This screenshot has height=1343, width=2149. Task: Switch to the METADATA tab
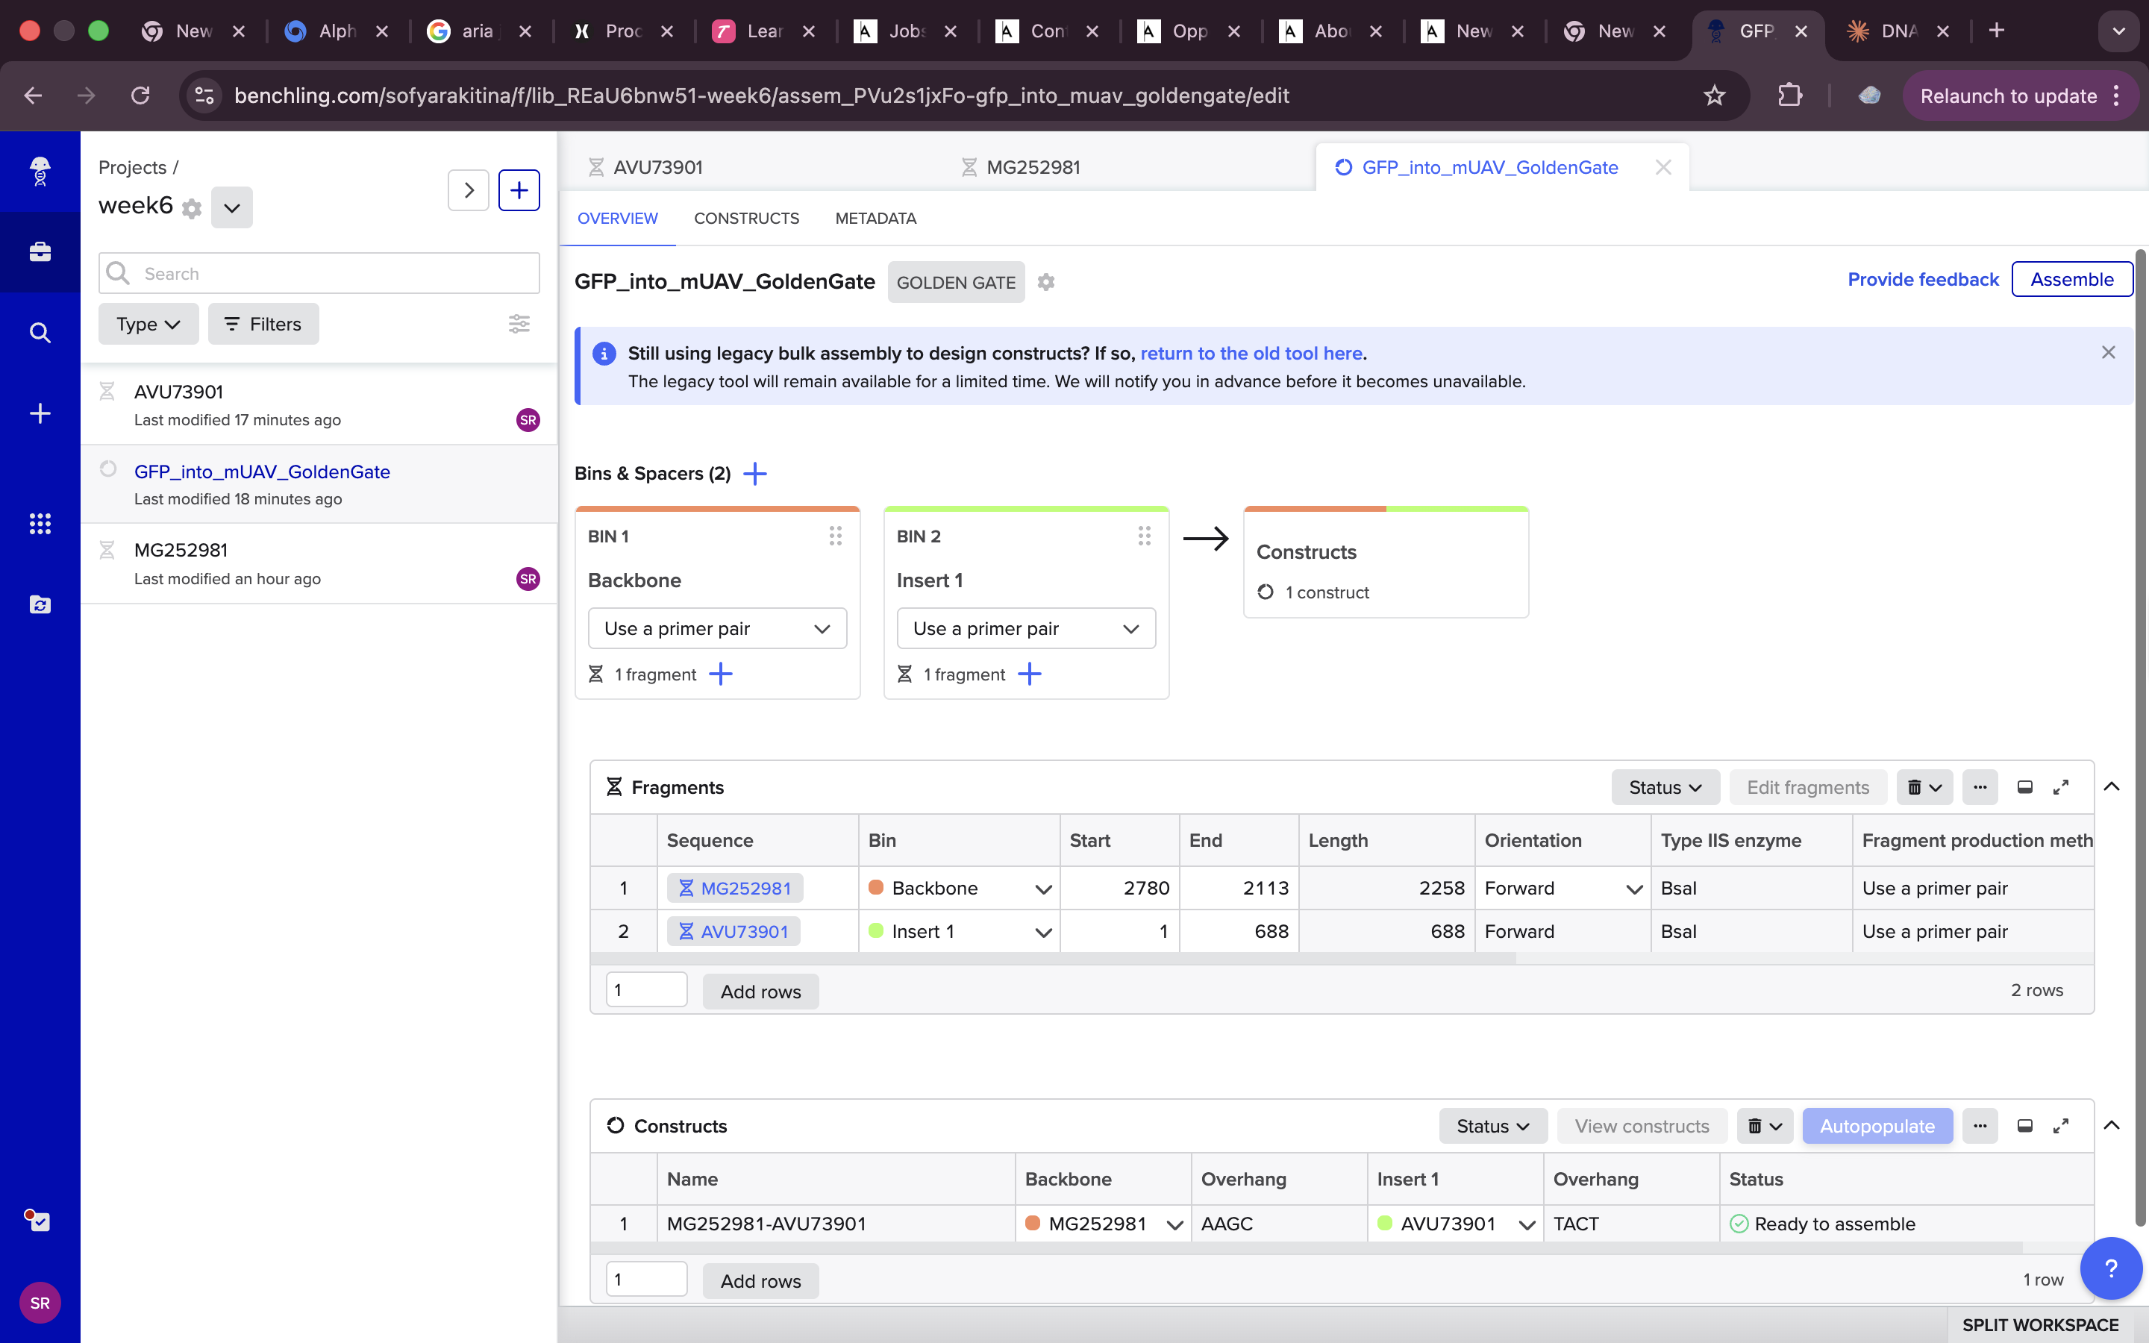pyautogui.click(x=875, y=219)
